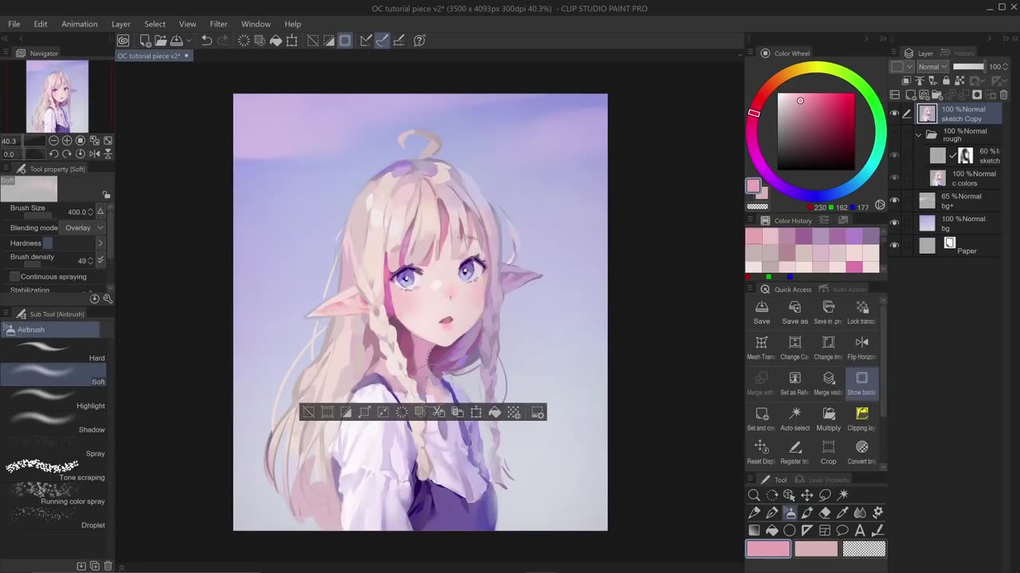Toggle tool property lock icon
The width and height of the screenshot is (1020, 573).
106,194
